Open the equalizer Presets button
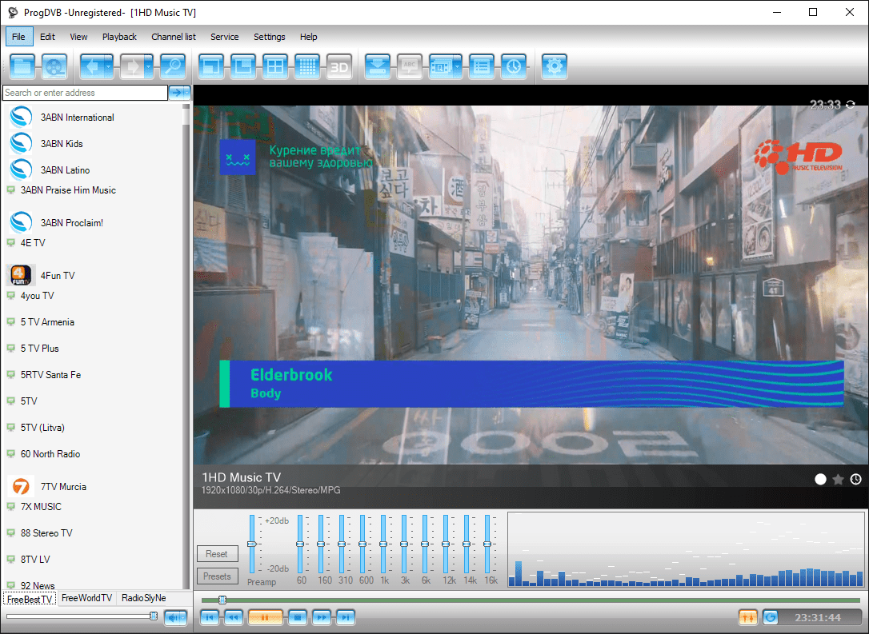Screen dimensions: 869x634 click(x=216, y=576)
